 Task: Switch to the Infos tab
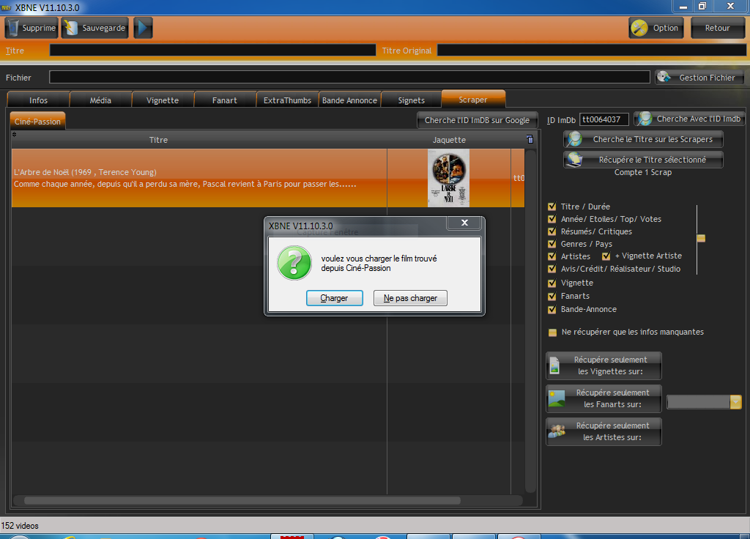(x=38, y=100)
